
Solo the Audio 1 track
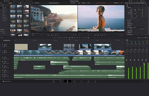pyautogui.click(x=6, y=59)
